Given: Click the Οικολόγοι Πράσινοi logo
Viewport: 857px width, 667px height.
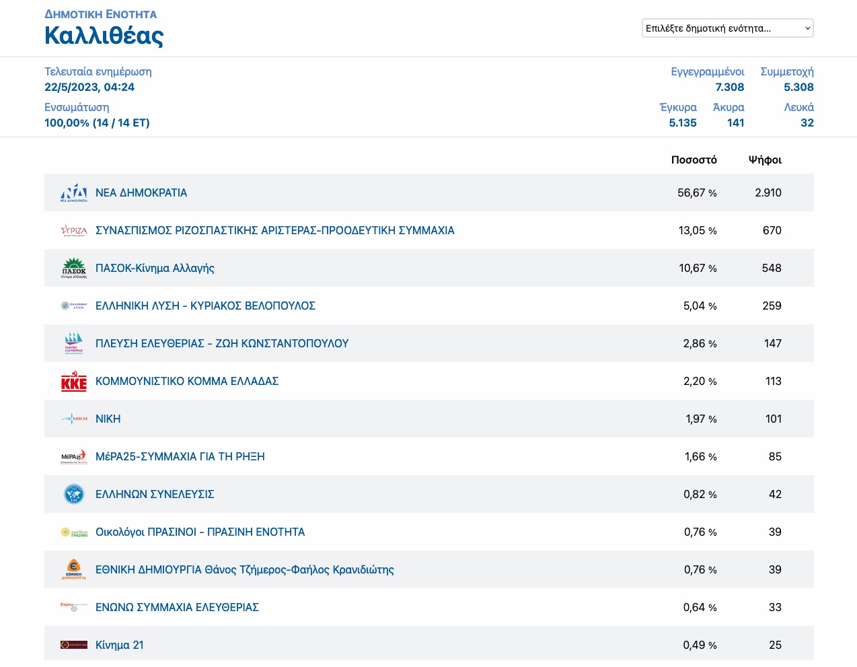Looking at the screenshot, I should click(74, 532).
